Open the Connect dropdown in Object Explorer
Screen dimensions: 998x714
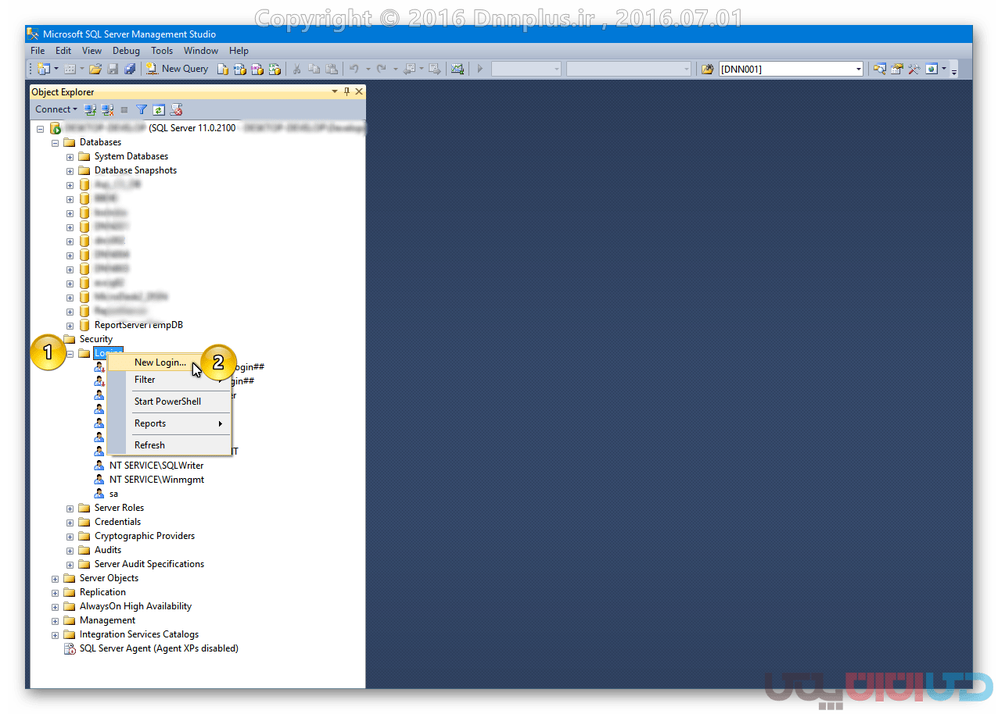tap(56, 109)
